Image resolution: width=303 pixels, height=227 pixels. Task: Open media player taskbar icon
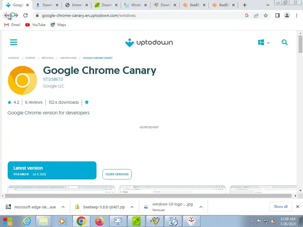[x=62, y=221]
